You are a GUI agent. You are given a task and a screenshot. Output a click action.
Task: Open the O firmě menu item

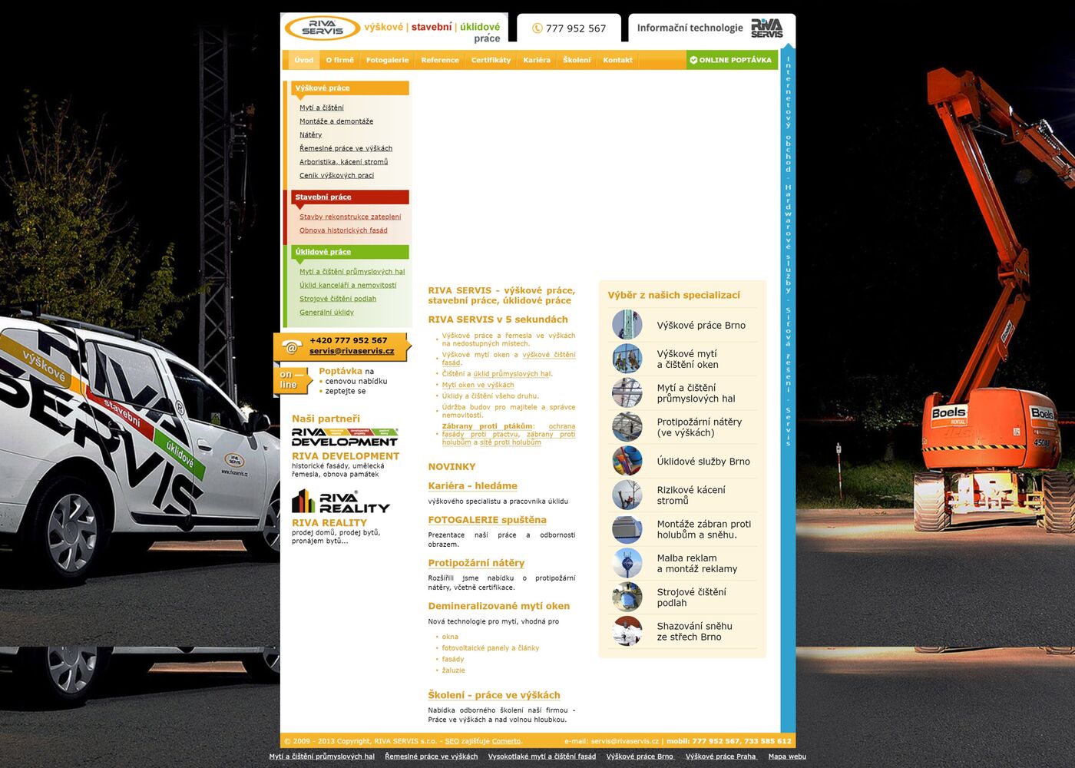pos(340,60)
